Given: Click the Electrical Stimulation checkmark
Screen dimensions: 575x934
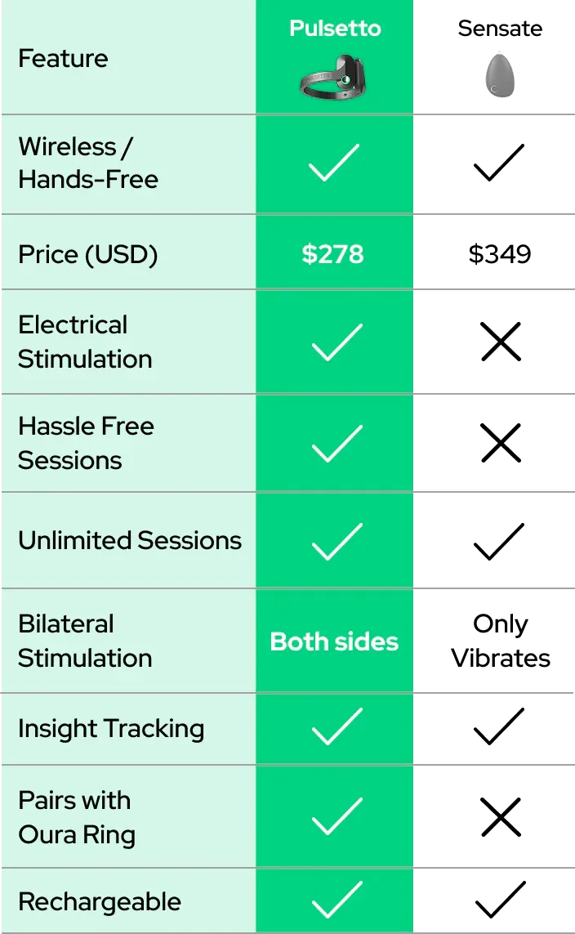Looking at the screenshot, I should 335,342.
